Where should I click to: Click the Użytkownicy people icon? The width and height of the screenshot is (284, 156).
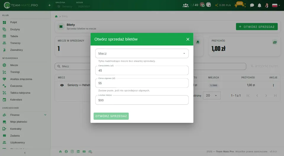point(4,142)
